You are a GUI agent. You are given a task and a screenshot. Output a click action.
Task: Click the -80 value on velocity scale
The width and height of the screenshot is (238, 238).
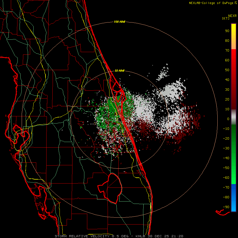click(226, 197)
